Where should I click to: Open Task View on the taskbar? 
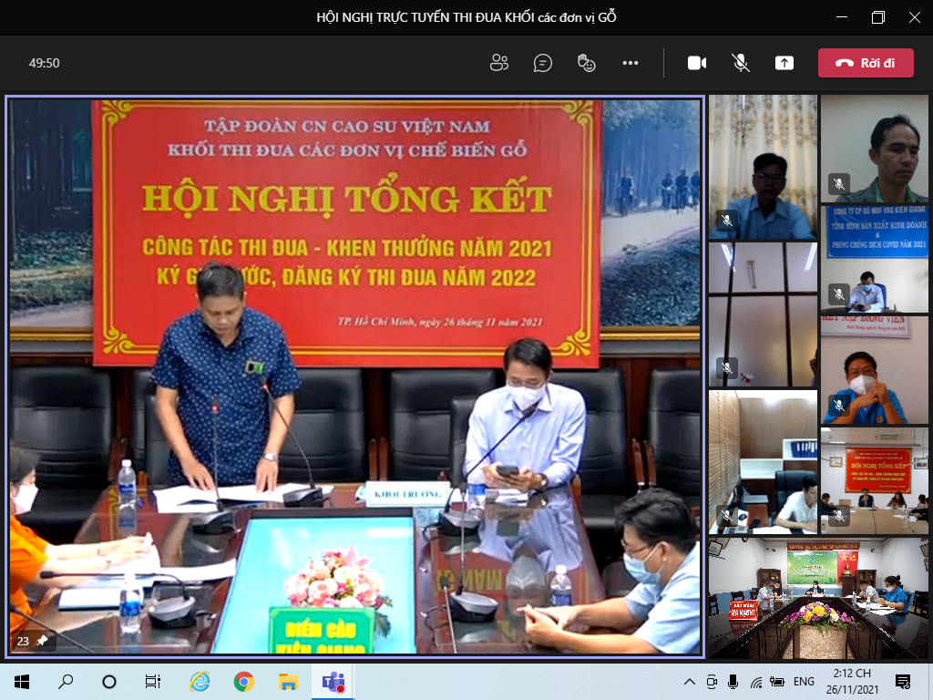tap(153, 682)
